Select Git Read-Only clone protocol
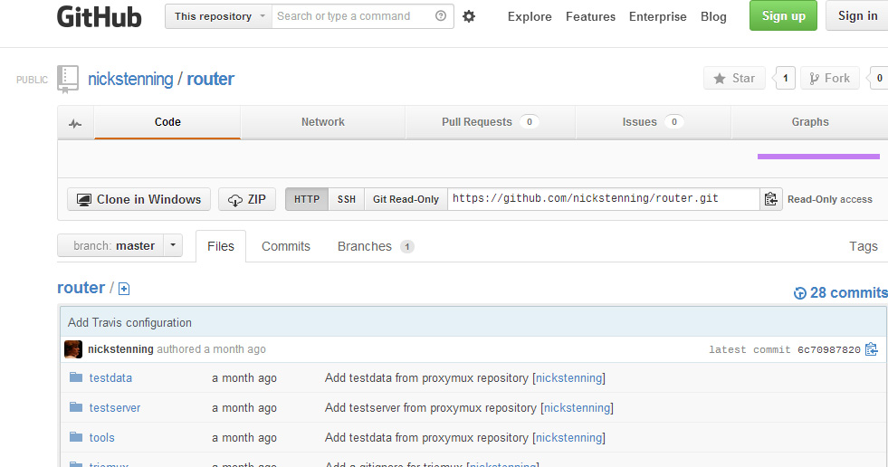 (406, 199)
